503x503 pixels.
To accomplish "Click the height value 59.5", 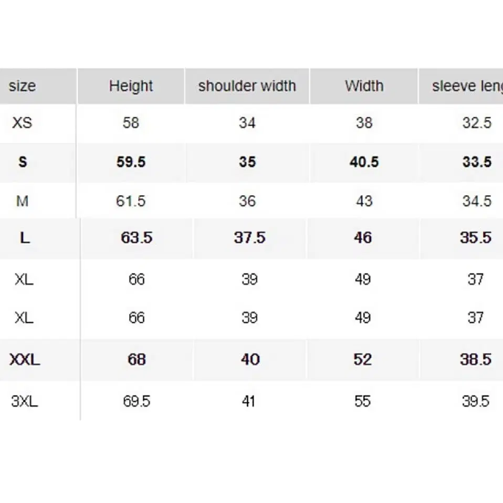I will click(x=131, y=162).
